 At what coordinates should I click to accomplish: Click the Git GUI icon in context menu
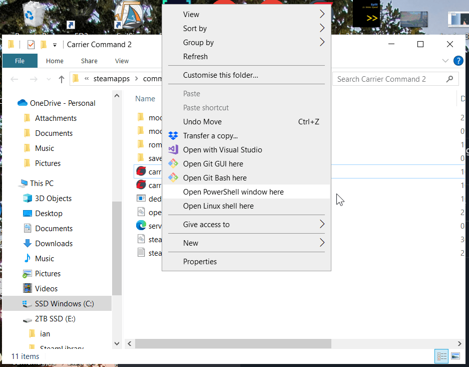[x=173, y=164]
